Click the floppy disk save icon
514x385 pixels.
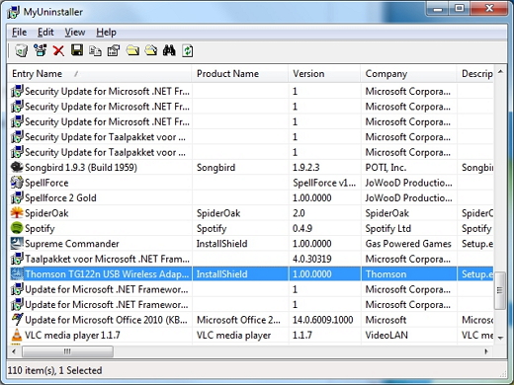77,50
